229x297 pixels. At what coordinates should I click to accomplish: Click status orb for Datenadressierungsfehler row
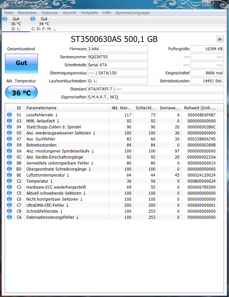click(x=9, y=217)
